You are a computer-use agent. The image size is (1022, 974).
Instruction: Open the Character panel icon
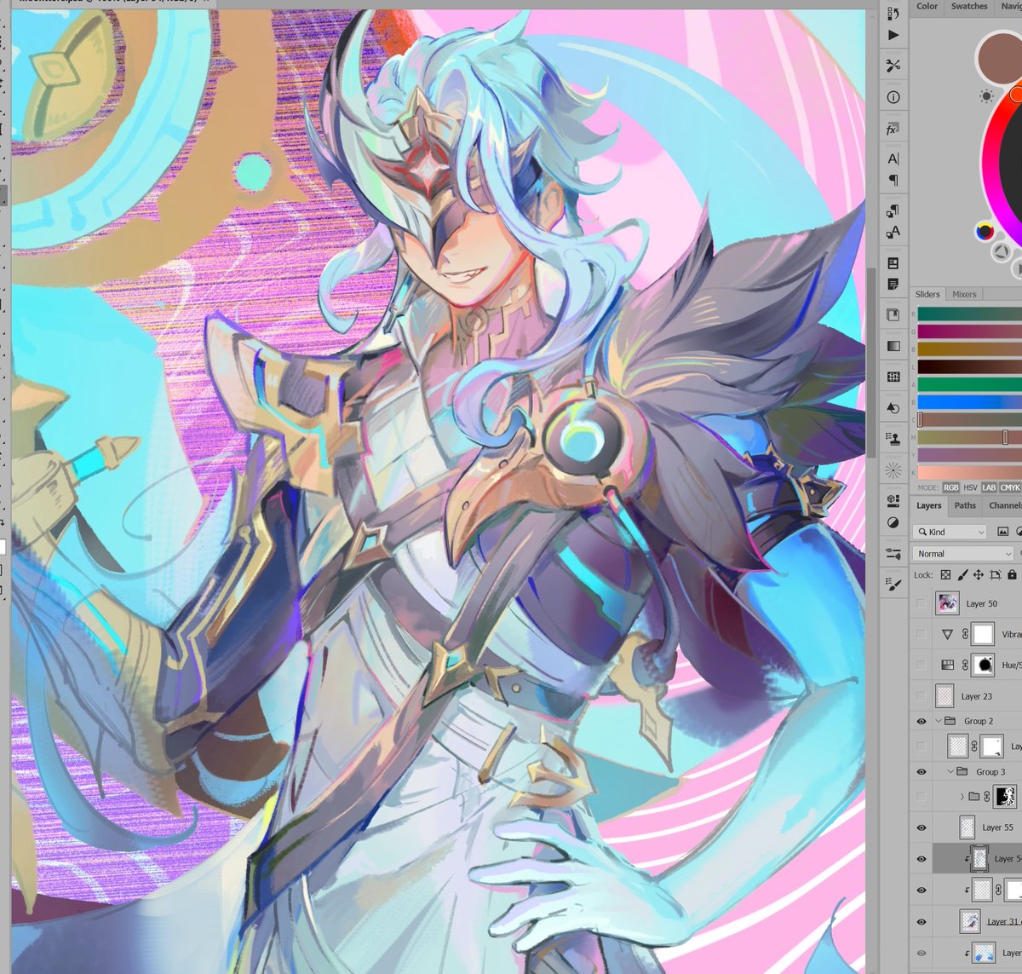coord(893,158)
